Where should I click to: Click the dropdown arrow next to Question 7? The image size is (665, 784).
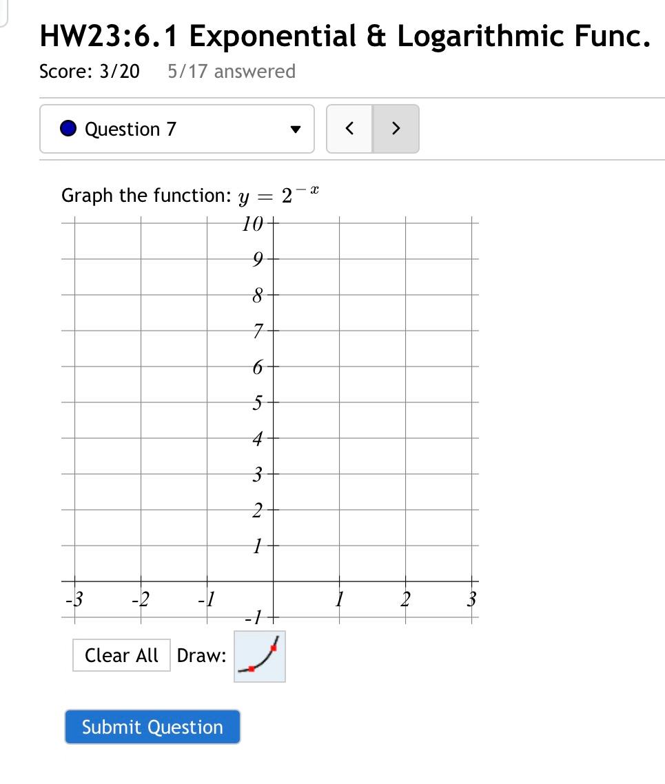tap(296, 129)
